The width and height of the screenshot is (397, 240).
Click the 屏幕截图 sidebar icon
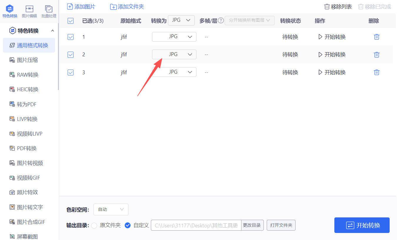(12, 236)
